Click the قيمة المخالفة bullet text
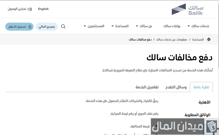219x135 pixels. tap(140, 126)
